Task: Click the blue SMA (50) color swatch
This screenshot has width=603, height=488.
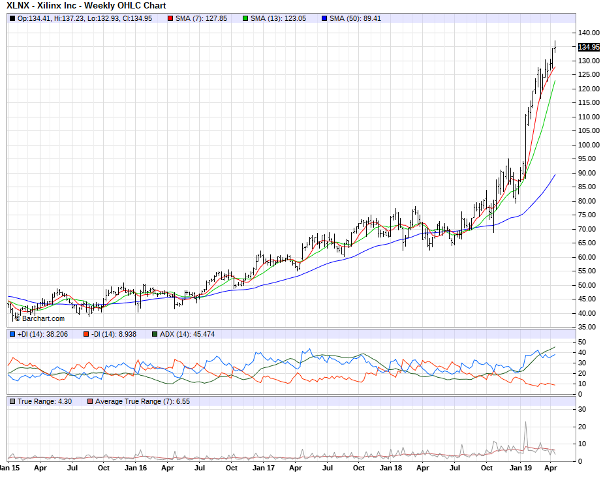Action: point(324,18)
